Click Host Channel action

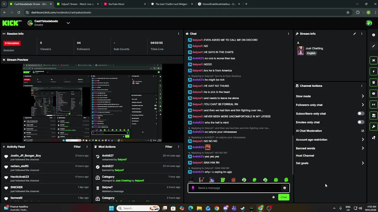(x=305, y=155)
